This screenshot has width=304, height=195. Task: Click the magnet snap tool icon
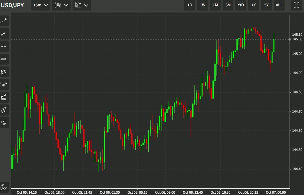[4, 187]
